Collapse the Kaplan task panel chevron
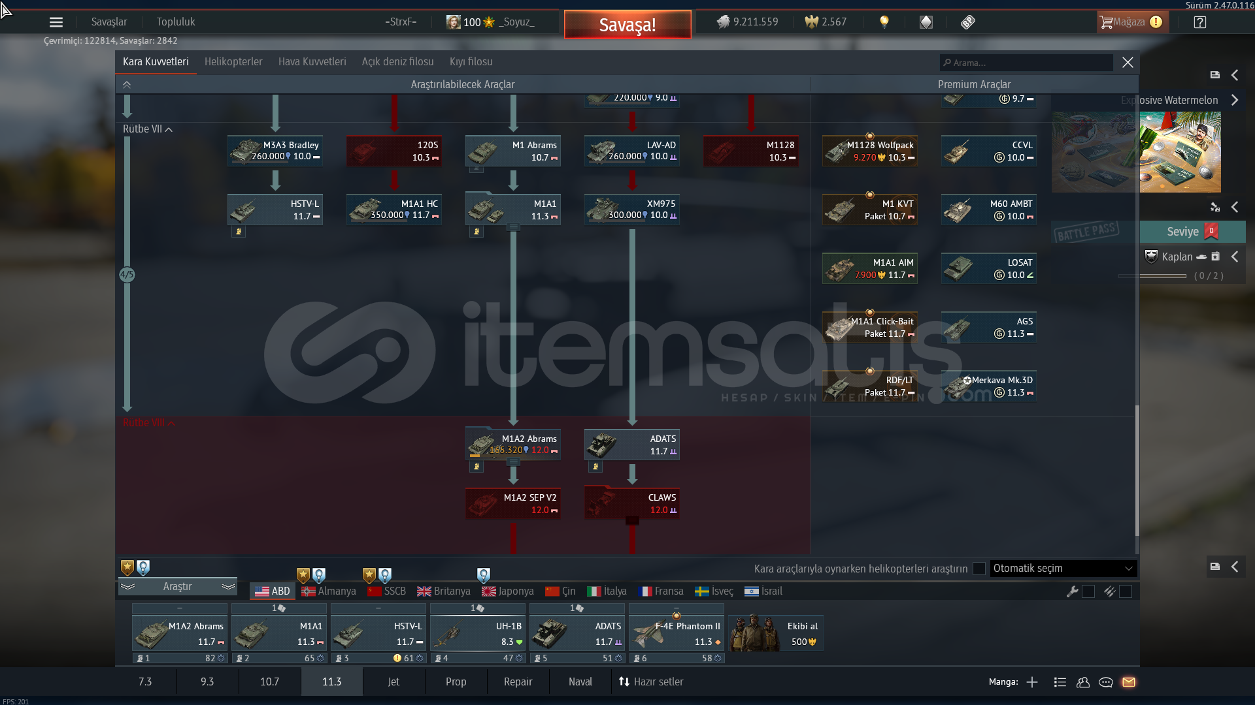1255x705 pixels. 1235,257
